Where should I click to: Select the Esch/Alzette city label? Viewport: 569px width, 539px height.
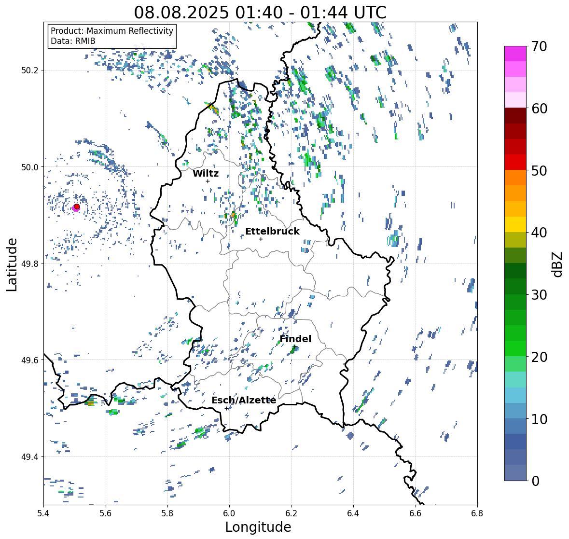click(x=244, y=401)
